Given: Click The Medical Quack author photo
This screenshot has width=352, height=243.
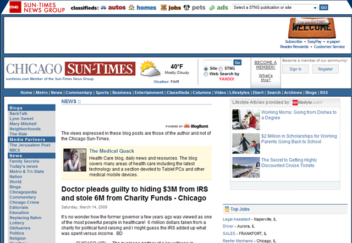Looking at the screenshot, I should click(75, 160).
